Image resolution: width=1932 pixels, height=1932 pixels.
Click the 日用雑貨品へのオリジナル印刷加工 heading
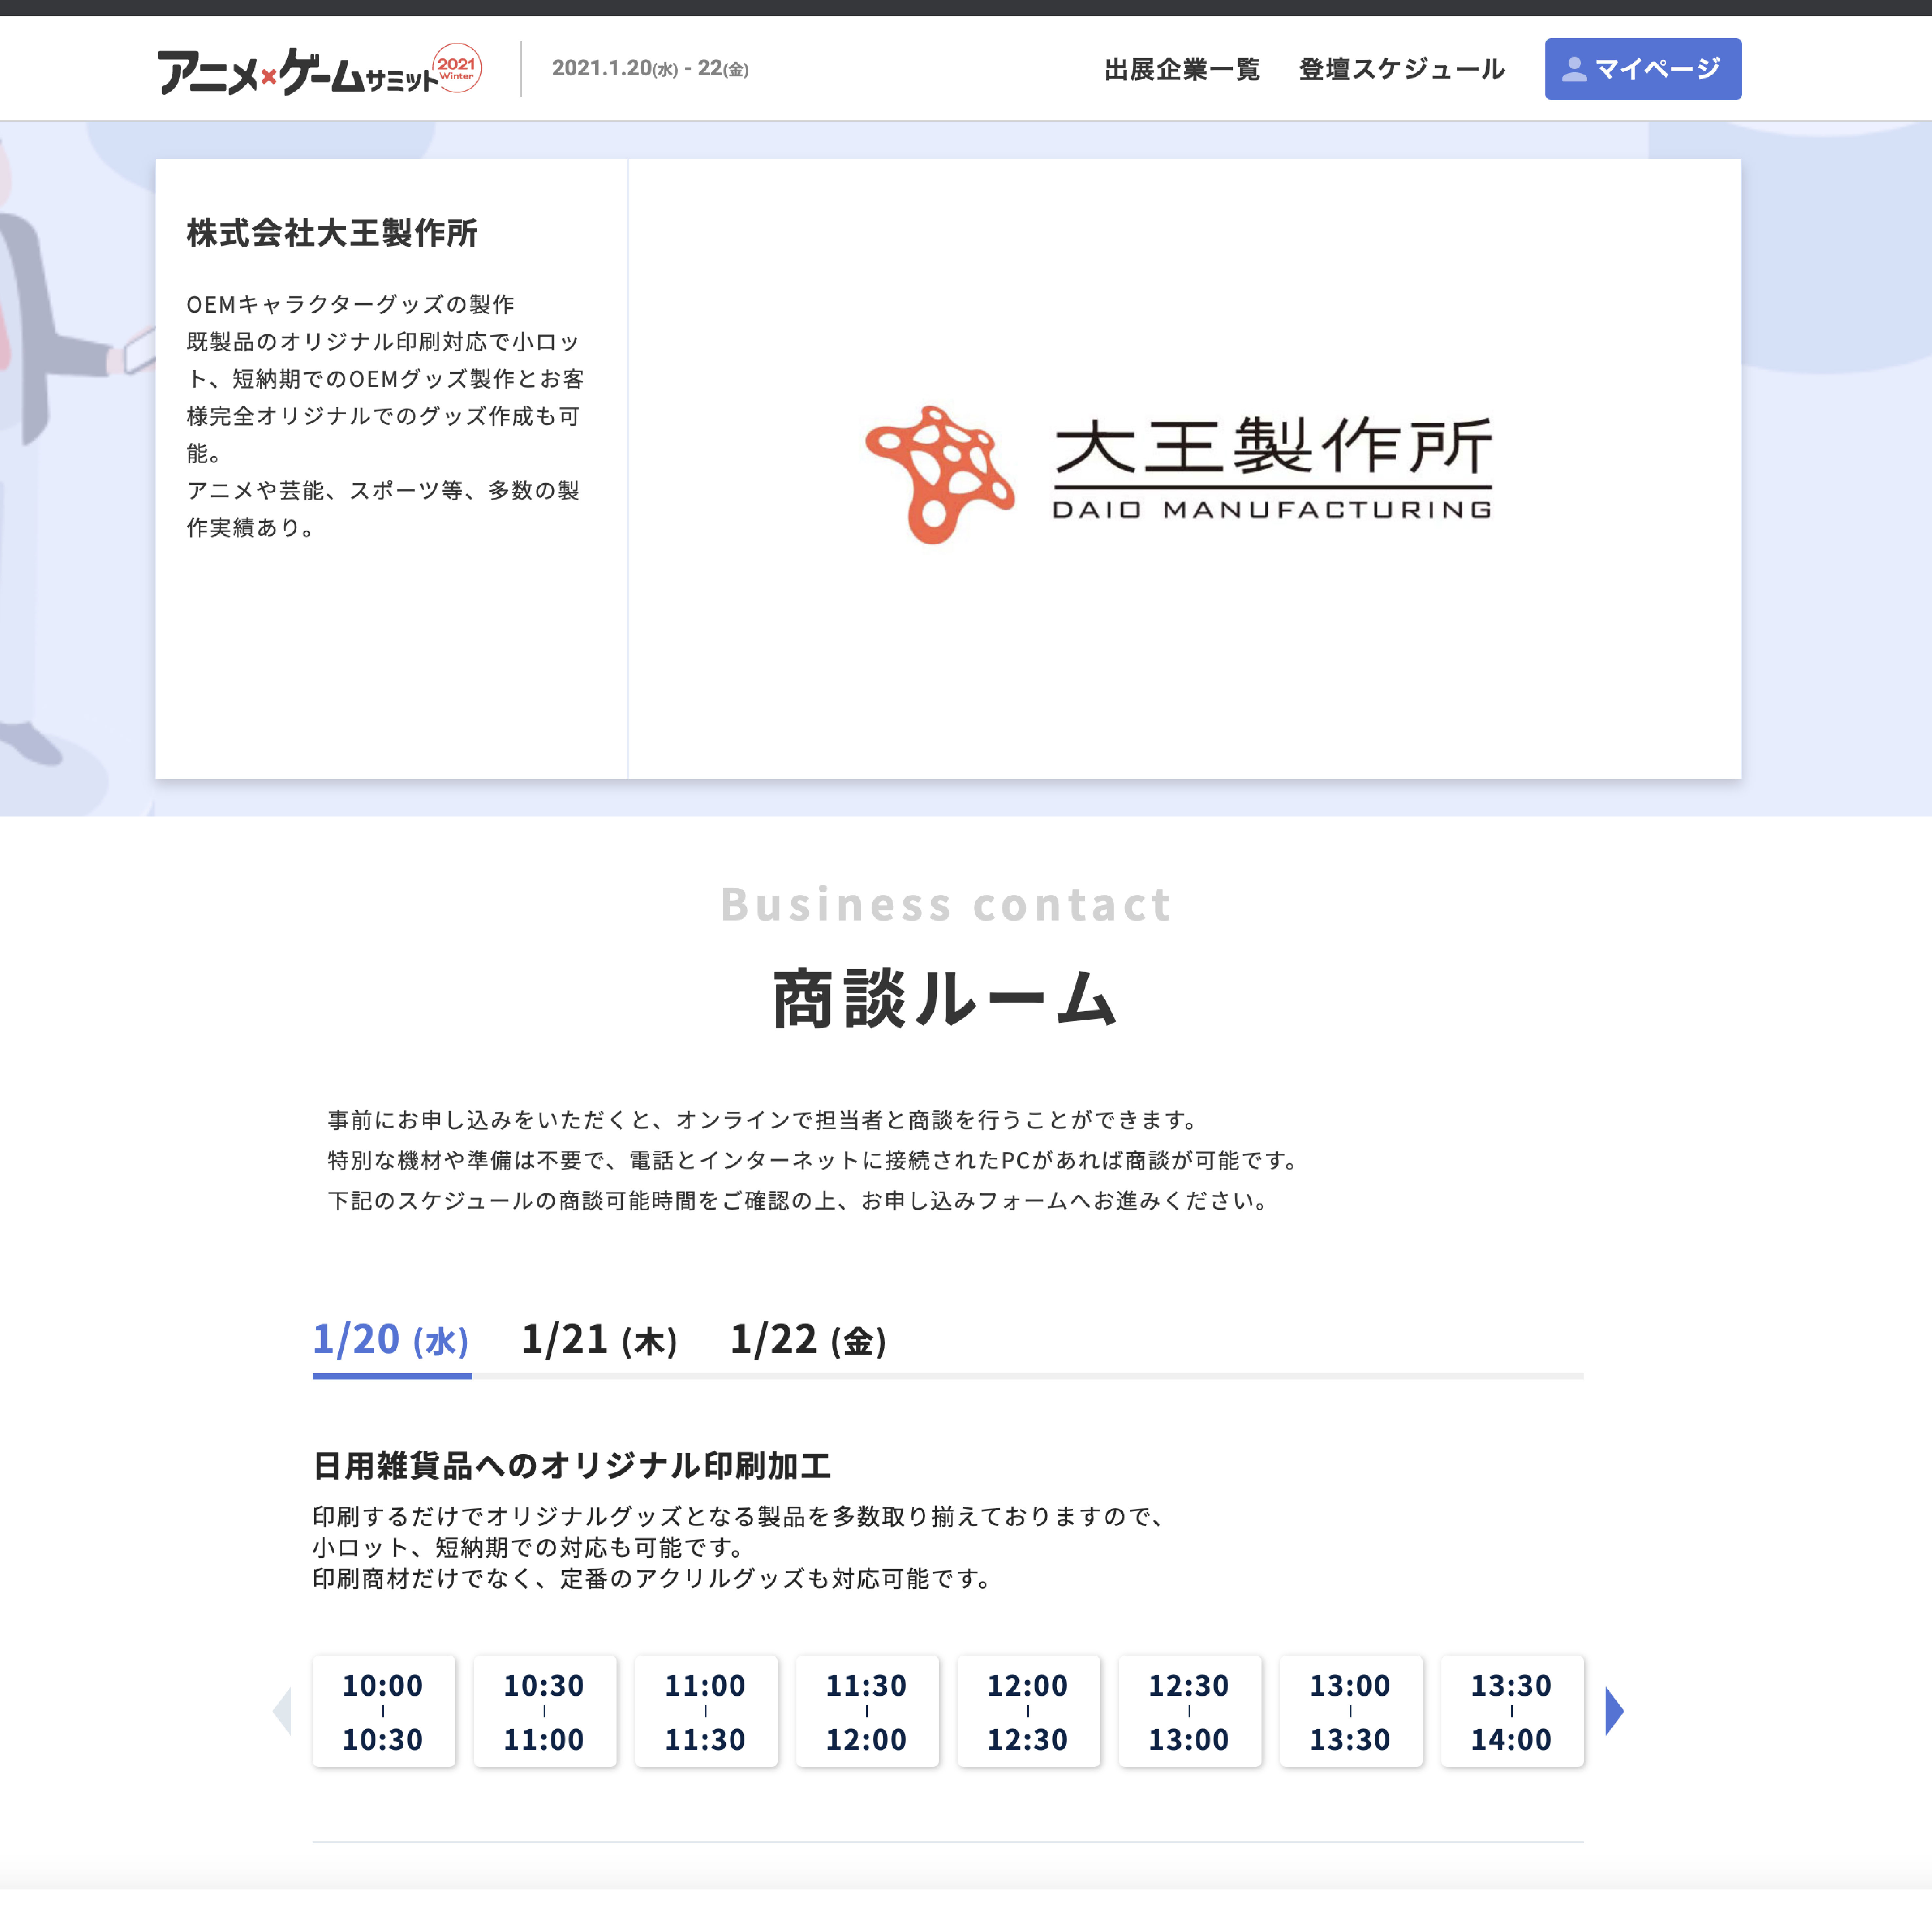click(572, 1466)
